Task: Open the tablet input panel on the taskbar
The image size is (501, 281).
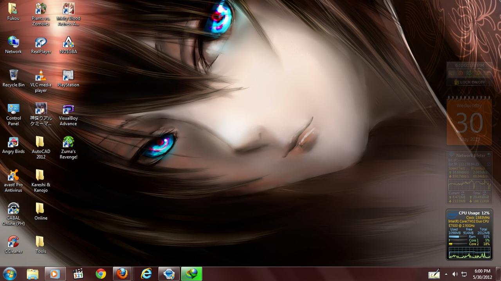Action: coord(434,274)
